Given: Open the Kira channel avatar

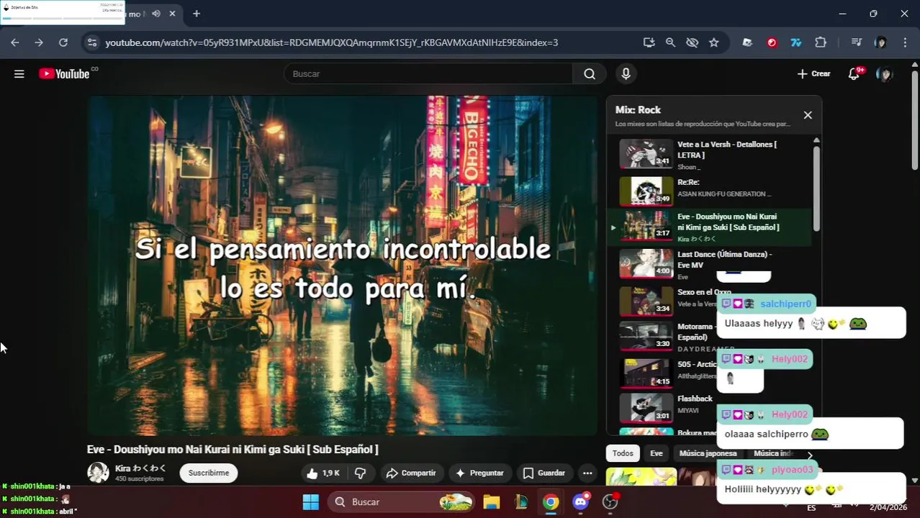Looking at the screenshot, I should [98, 473].
